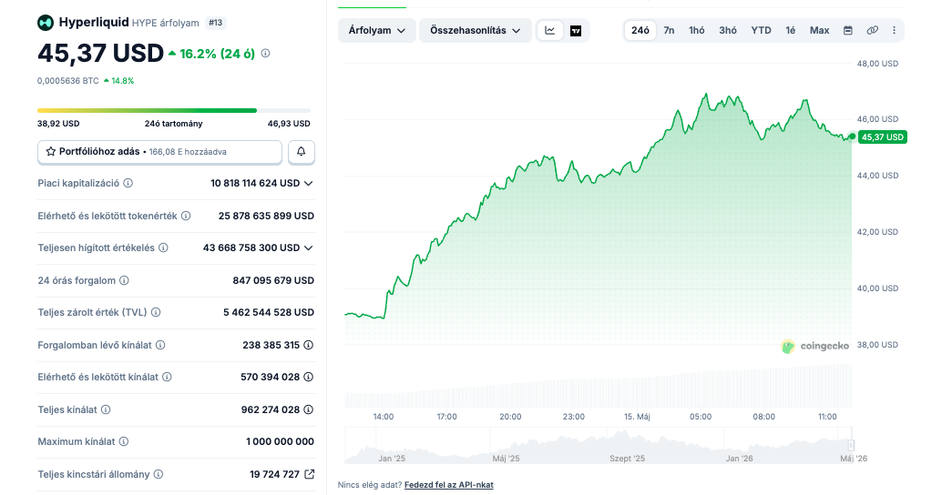Click the Hyperliquid logo icon
The image size is (942, 495).
coord(46,23)
